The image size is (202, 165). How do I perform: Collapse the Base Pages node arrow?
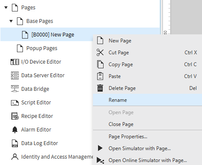[x=11, y=21]
